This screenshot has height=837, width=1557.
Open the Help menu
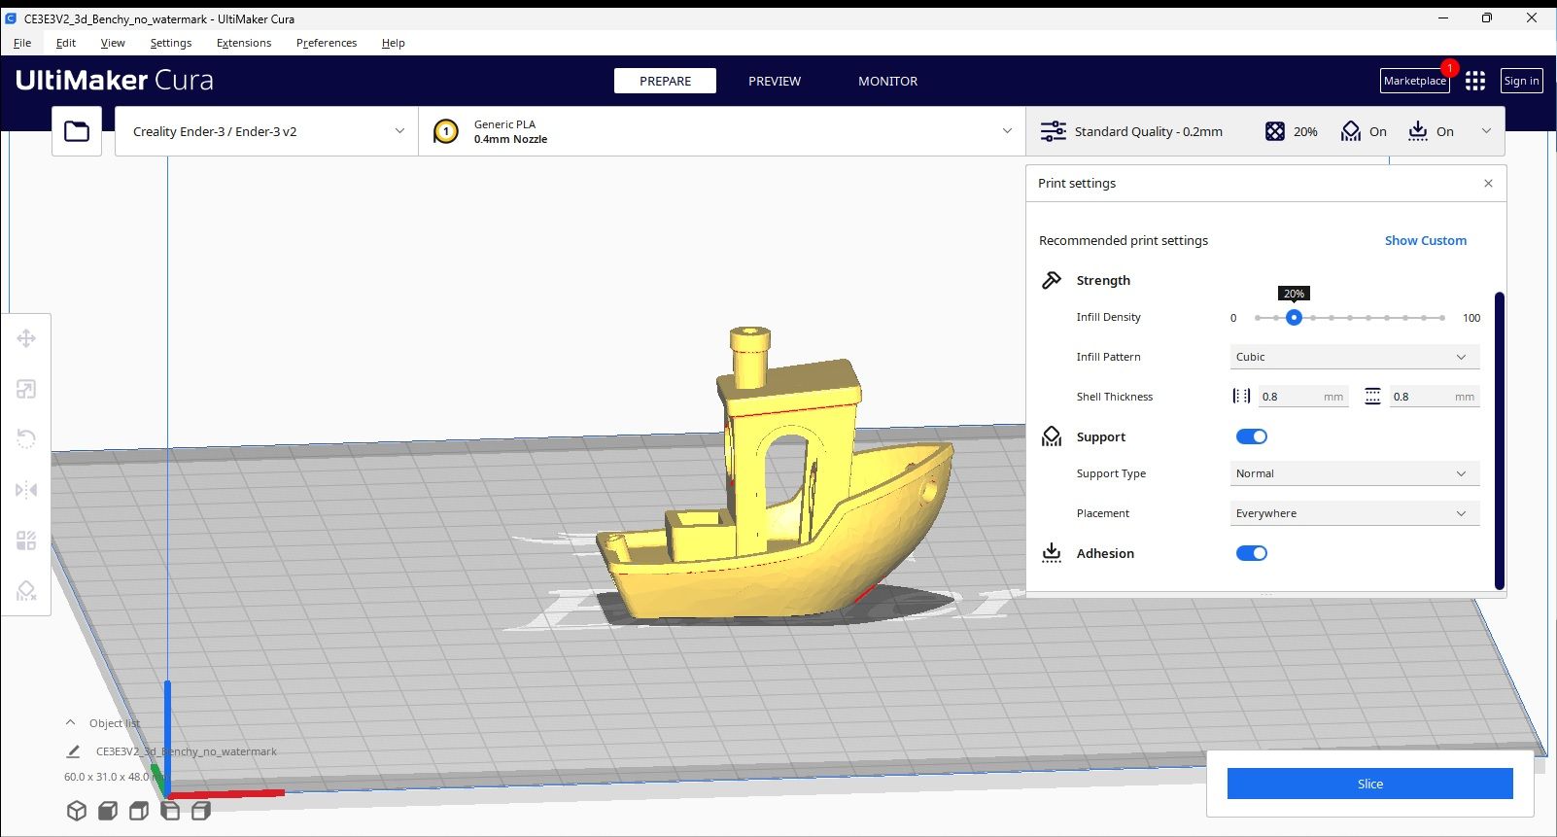pos(394,43)
